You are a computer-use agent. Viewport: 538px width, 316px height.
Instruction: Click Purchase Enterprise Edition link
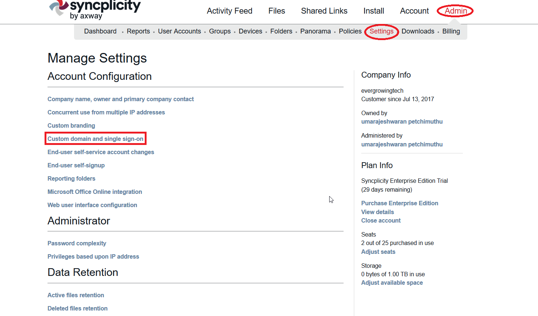[400, 203]
